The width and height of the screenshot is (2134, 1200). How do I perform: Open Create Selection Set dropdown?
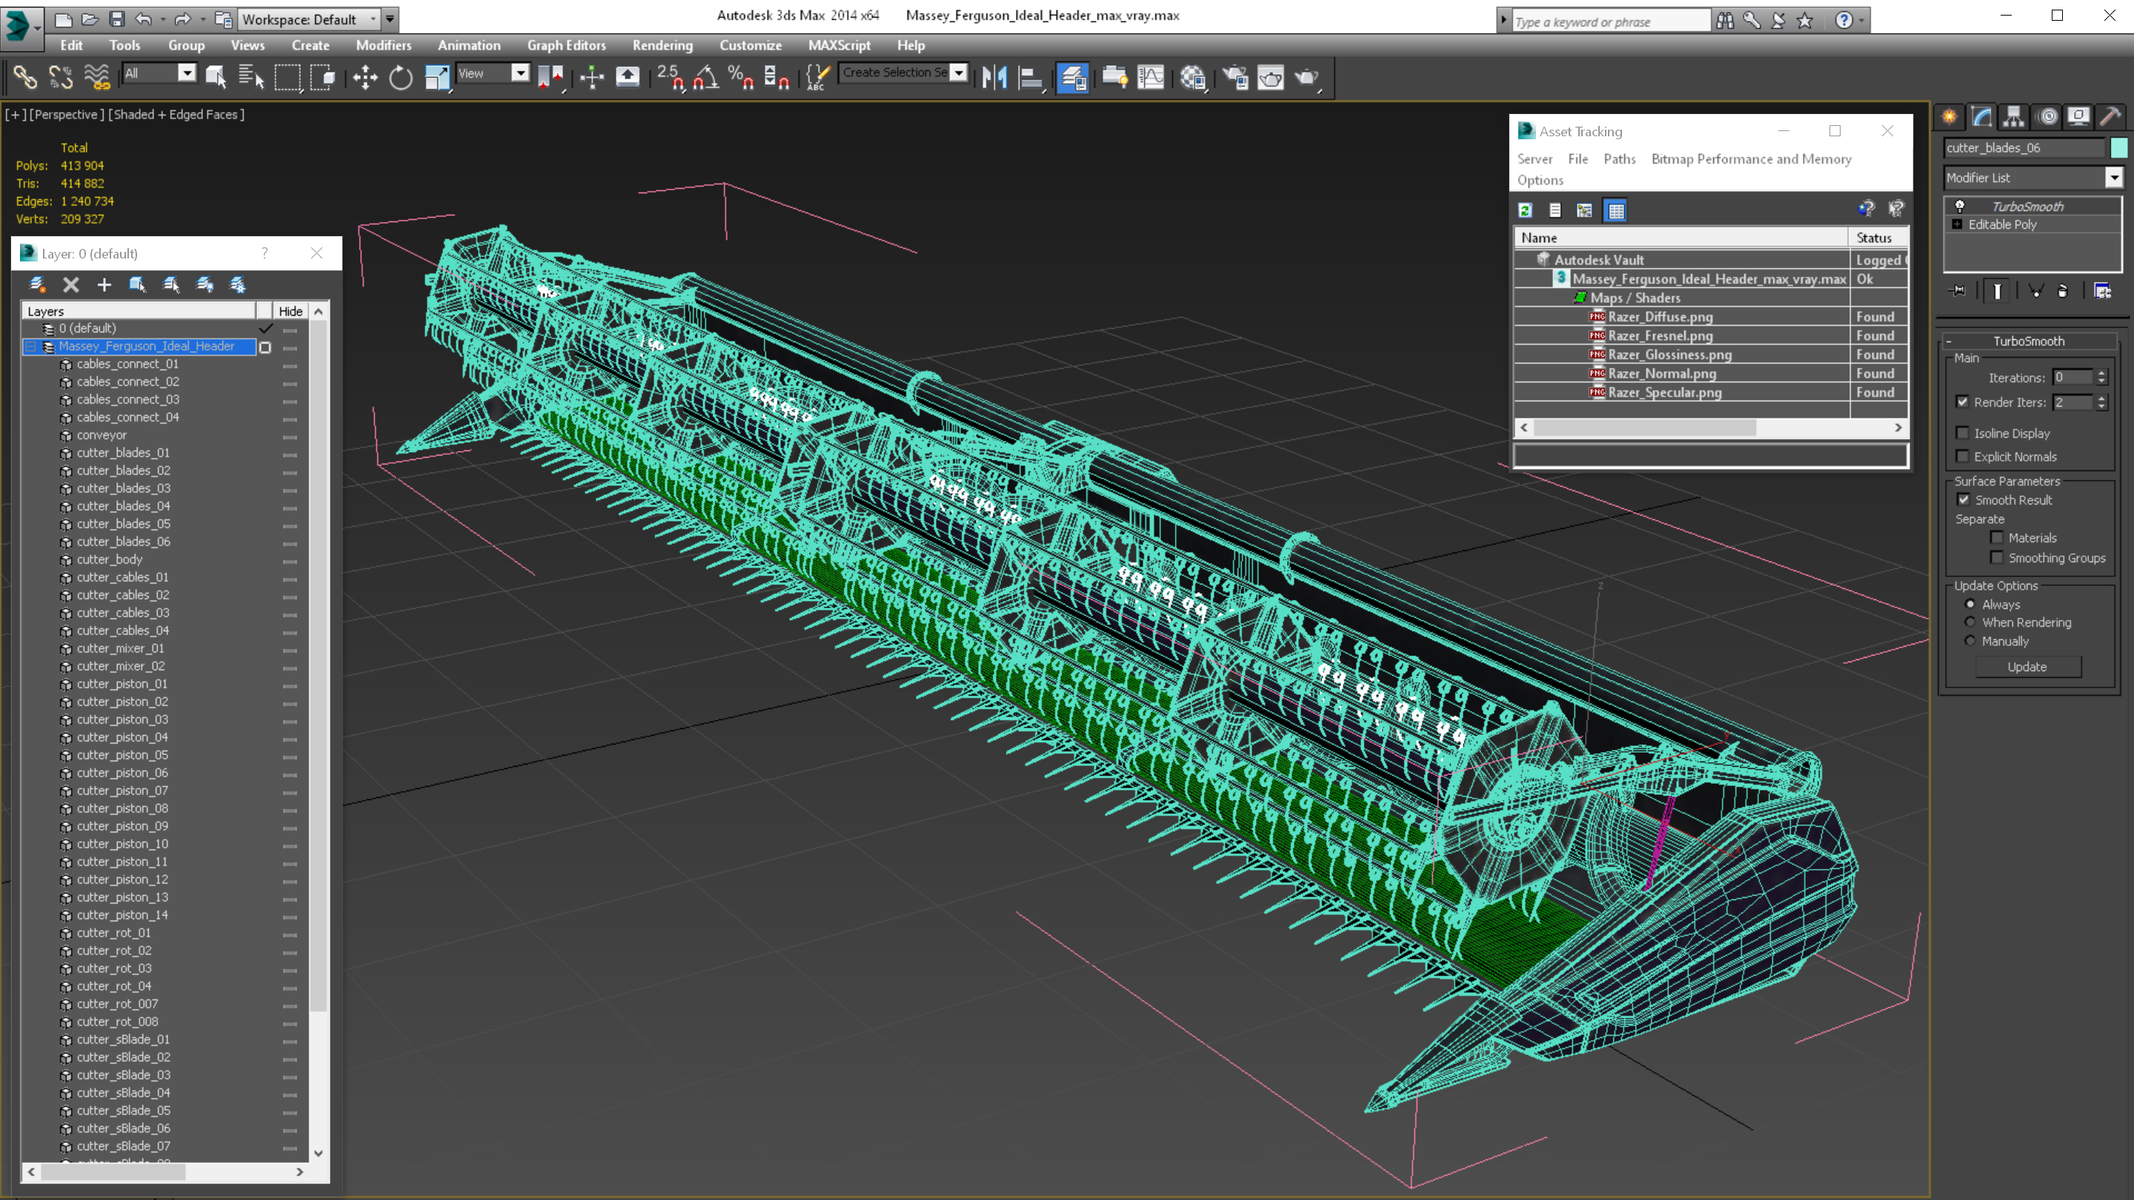pos(959,73)
